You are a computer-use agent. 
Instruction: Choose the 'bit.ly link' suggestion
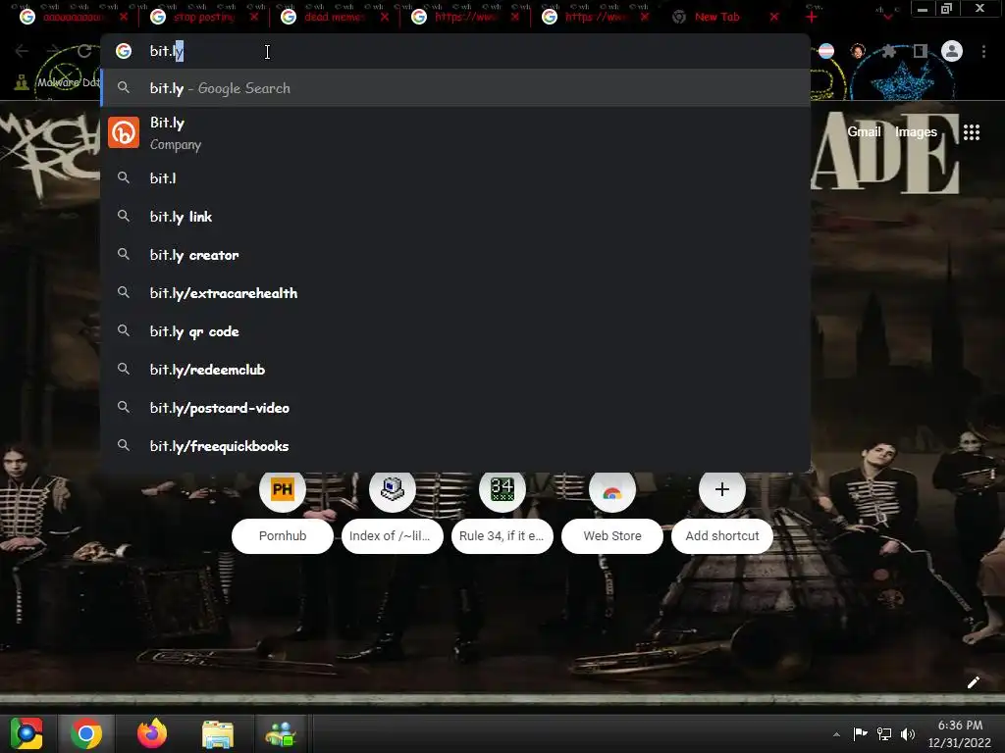click(455, 217)
